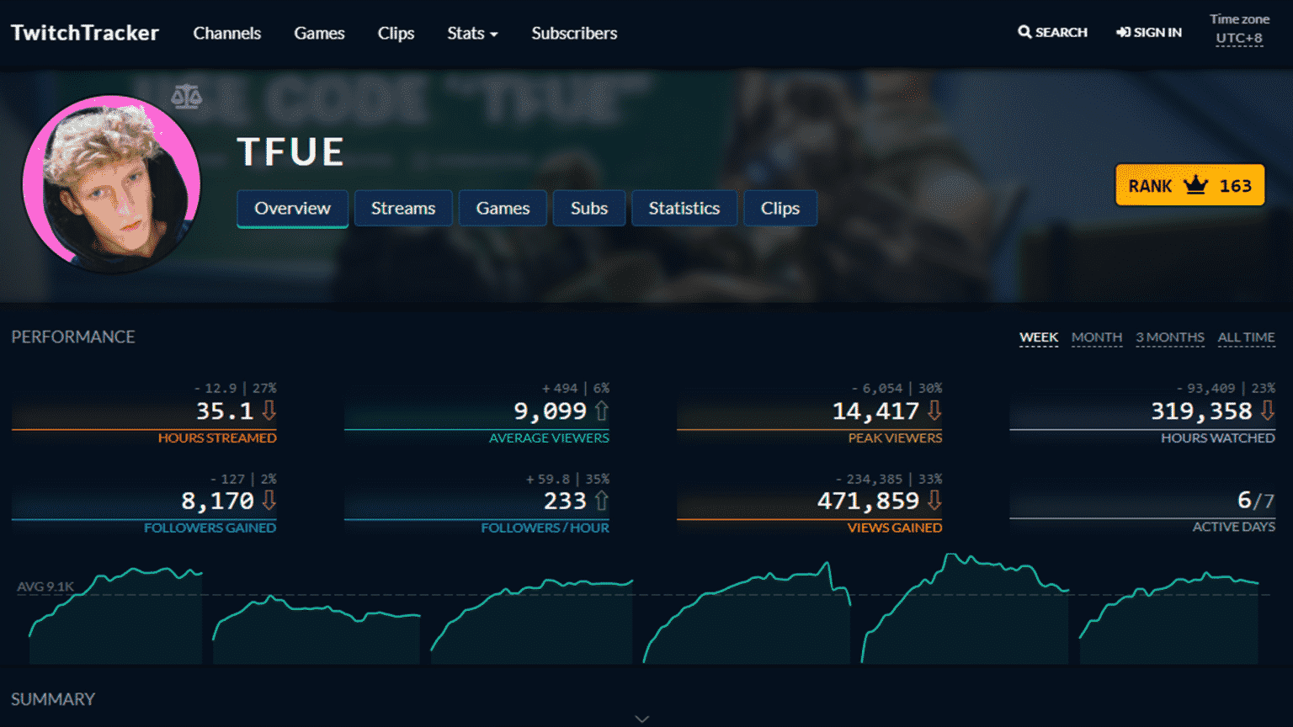Click the red down arrow beside Hours Streamed

coord(268,411)
